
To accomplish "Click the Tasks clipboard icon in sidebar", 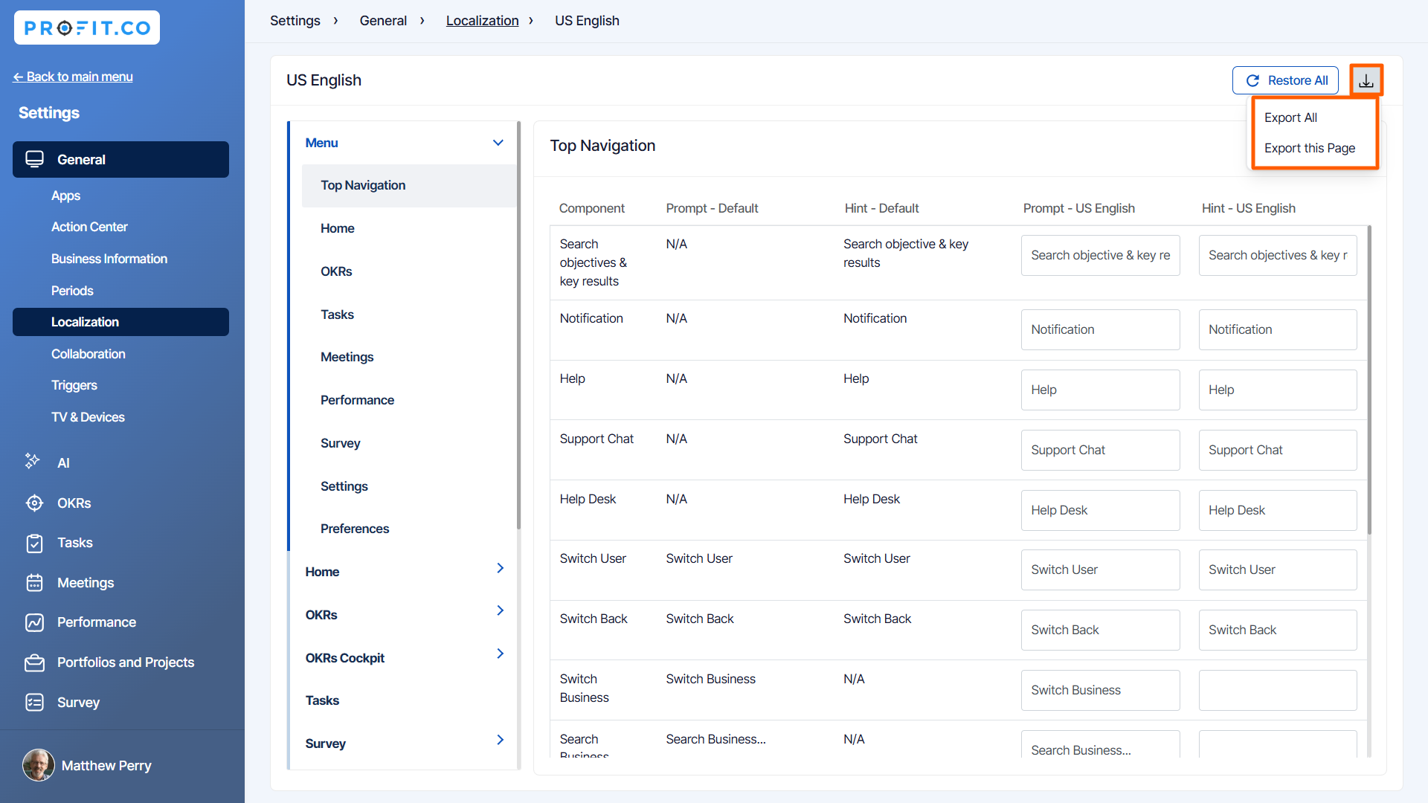I will coord(34,544).
